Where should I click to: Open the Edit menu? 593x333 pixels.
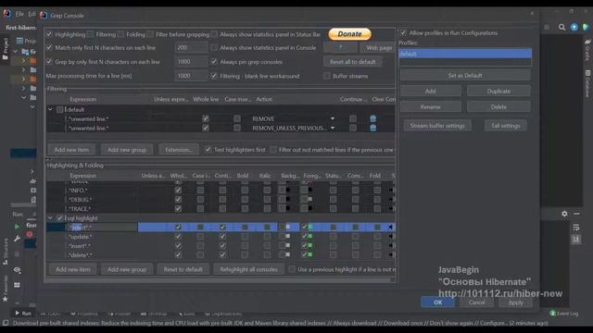point(32,14)
